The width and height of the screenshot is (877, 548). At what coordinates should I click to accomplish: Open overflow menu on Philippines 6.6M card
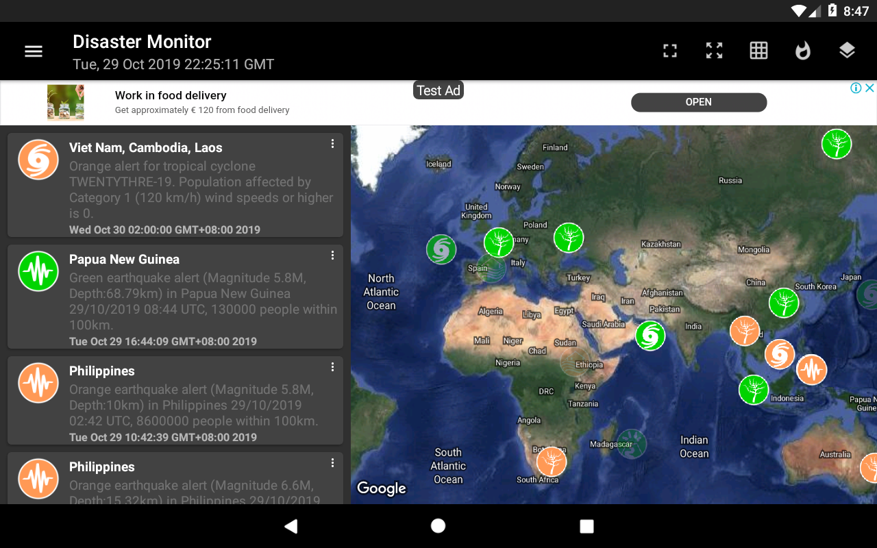332,463
